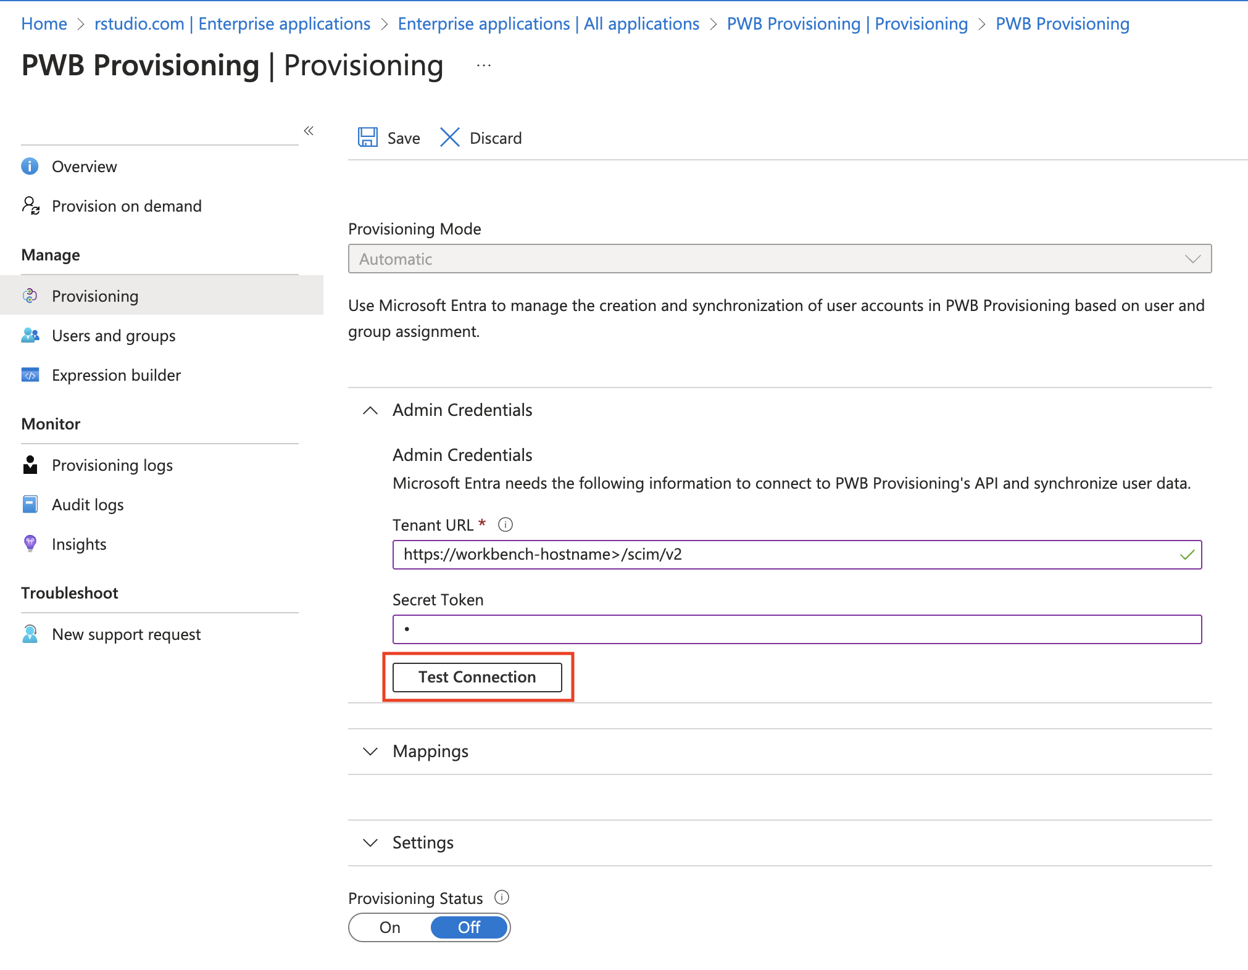
Task: Click the Provisioning sync icon in sidebar
Action: click(30, 296)
